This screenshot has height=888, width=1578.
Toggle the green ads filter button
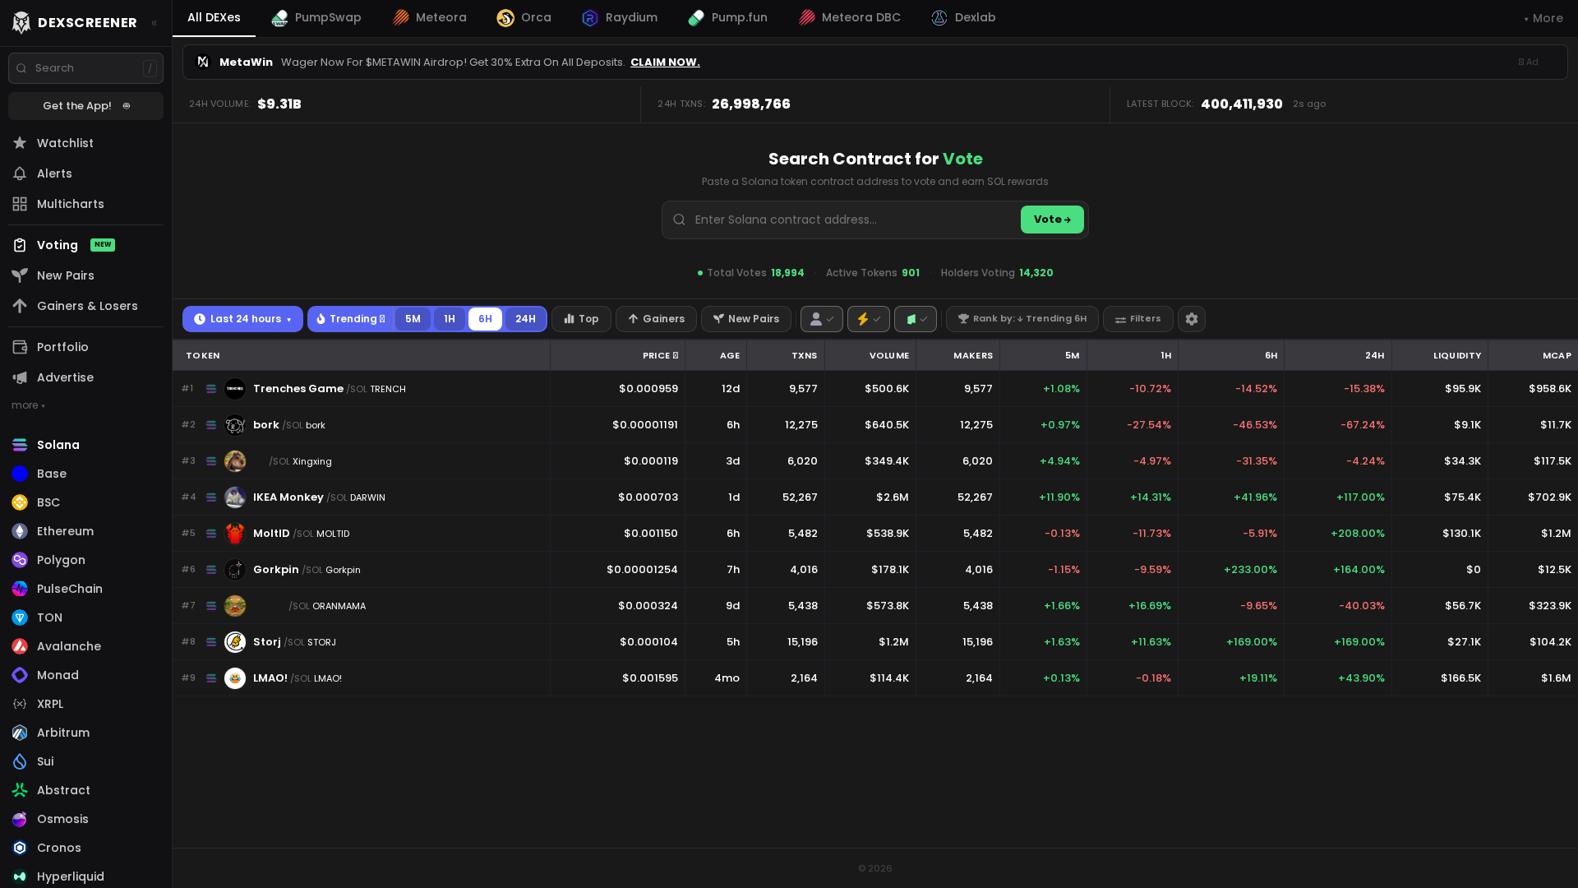point(915,319)
